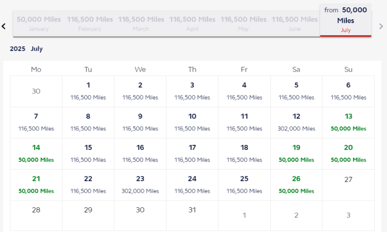Image resolution: width=387 pixels, height=232 pixels.
Task: Pick July 24 date cell
Action: tap(192, 185)
